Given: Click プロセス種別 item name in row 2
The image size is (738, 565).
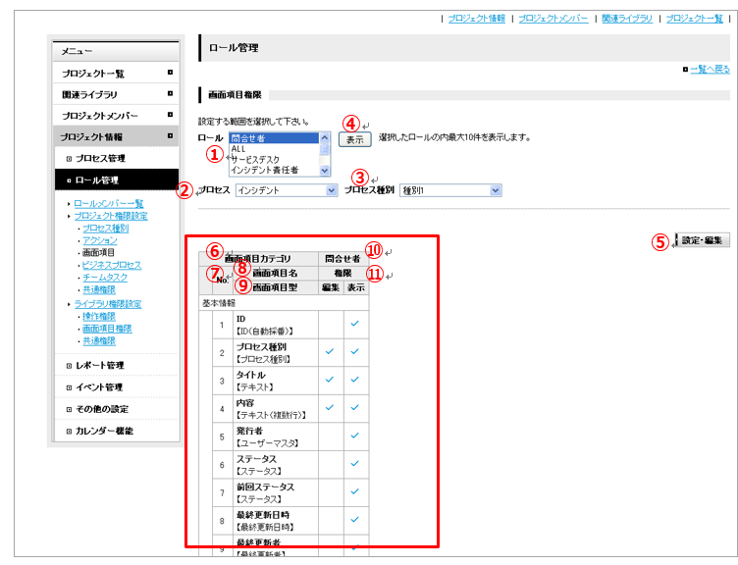Looking at the screenshot, I should click(x=261, y=346).
